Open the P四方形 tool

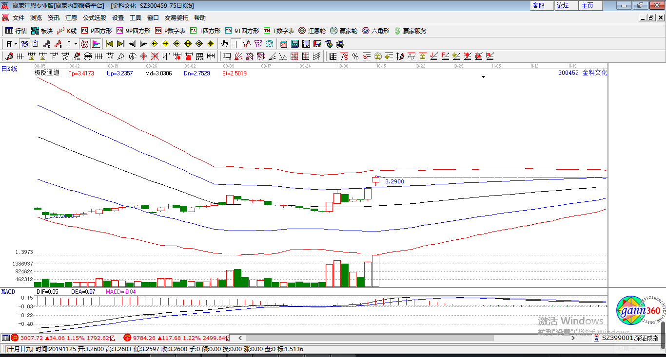click(97, 31)
